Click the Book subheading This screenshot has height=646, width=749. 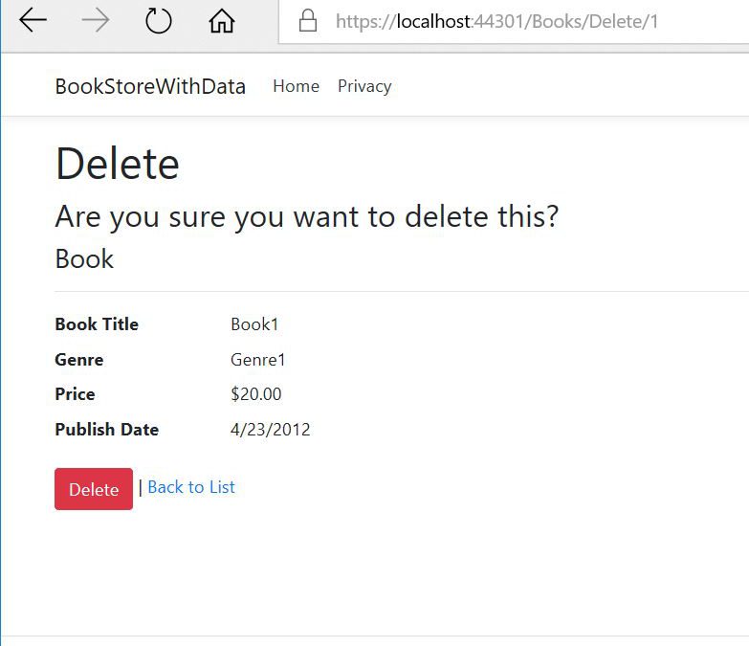click(x=84, y=259)
